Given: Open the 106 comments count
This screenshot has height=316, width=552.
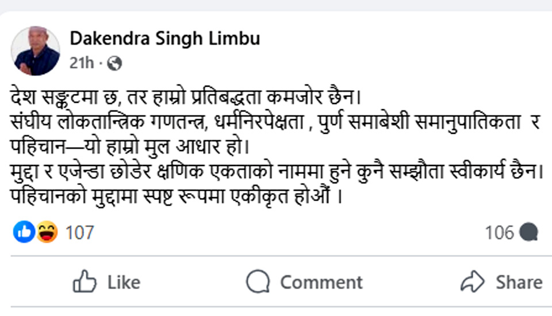Looking at the screenshot, I should (x=499, y=232).
